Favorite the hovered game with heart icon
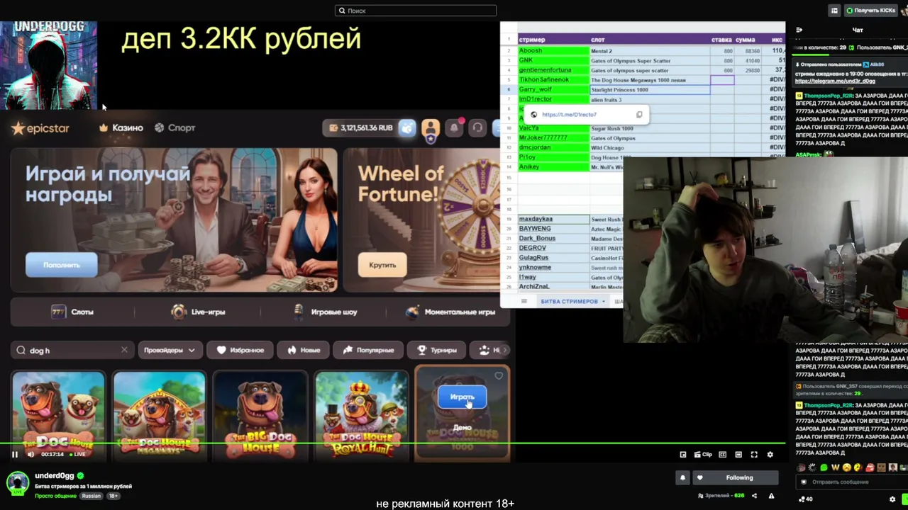Viewport: 908px width, 510px height. pyautogui.click(x=499, y=376)
